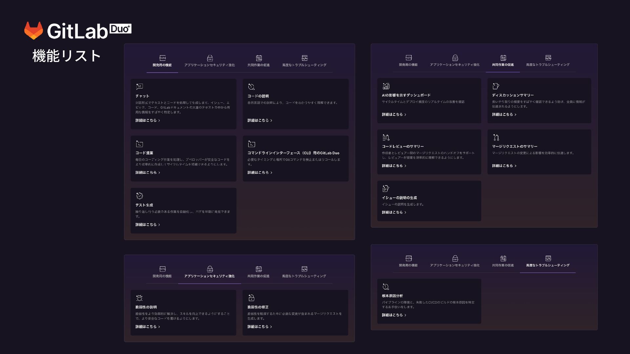In the 脆弱性 panel, click the 開発用の機能 code icon

(162, 269)
